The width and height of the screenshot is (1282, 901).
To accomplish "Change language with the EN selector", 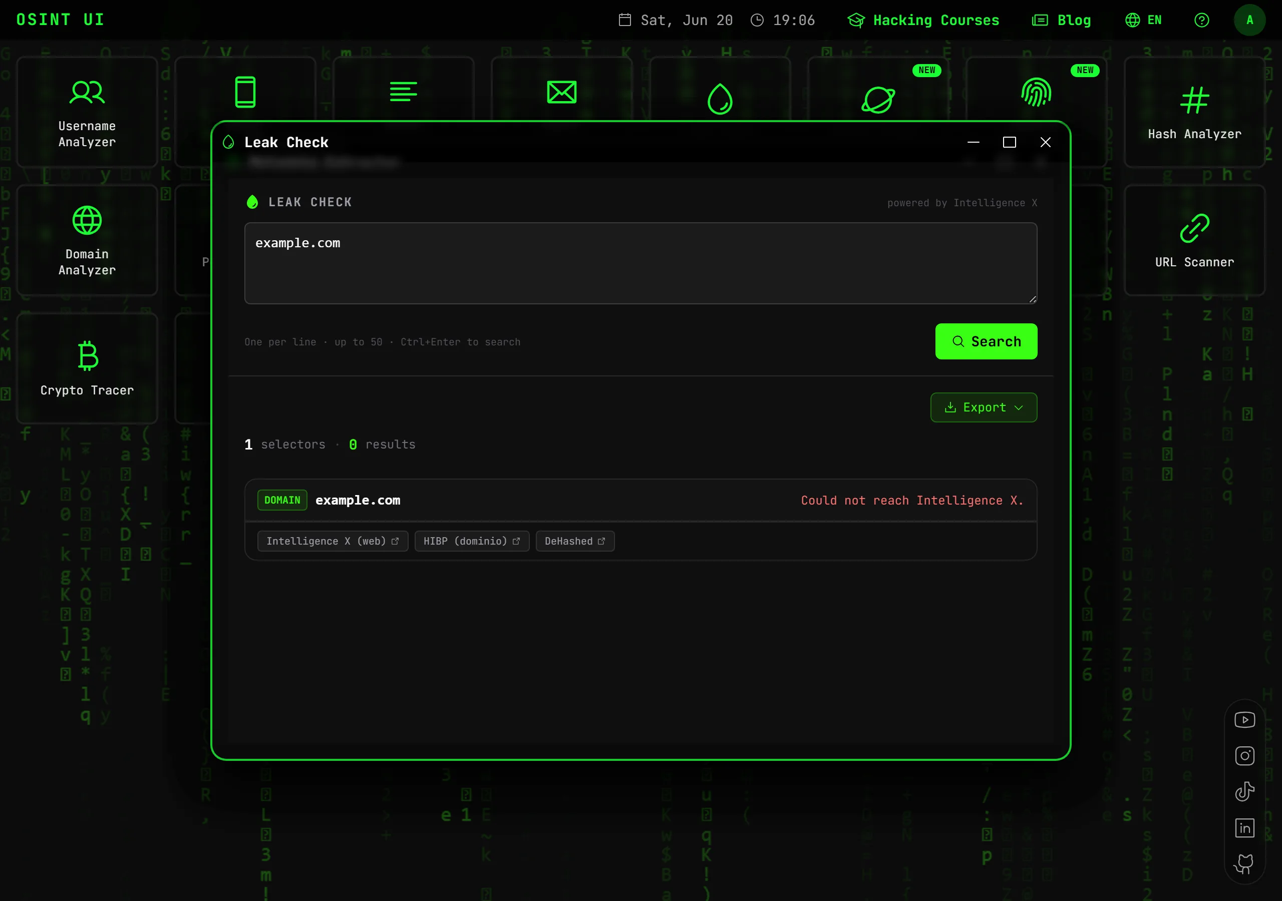I will (1143, 20).
